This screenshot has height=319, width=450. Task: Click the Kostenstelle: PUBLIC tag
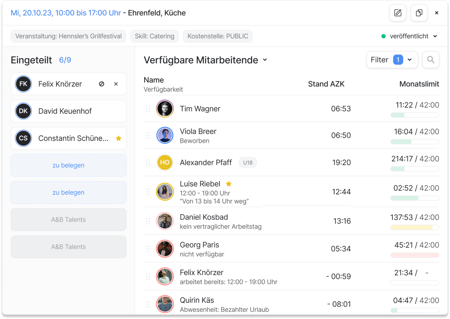click(x=218, y=36)
